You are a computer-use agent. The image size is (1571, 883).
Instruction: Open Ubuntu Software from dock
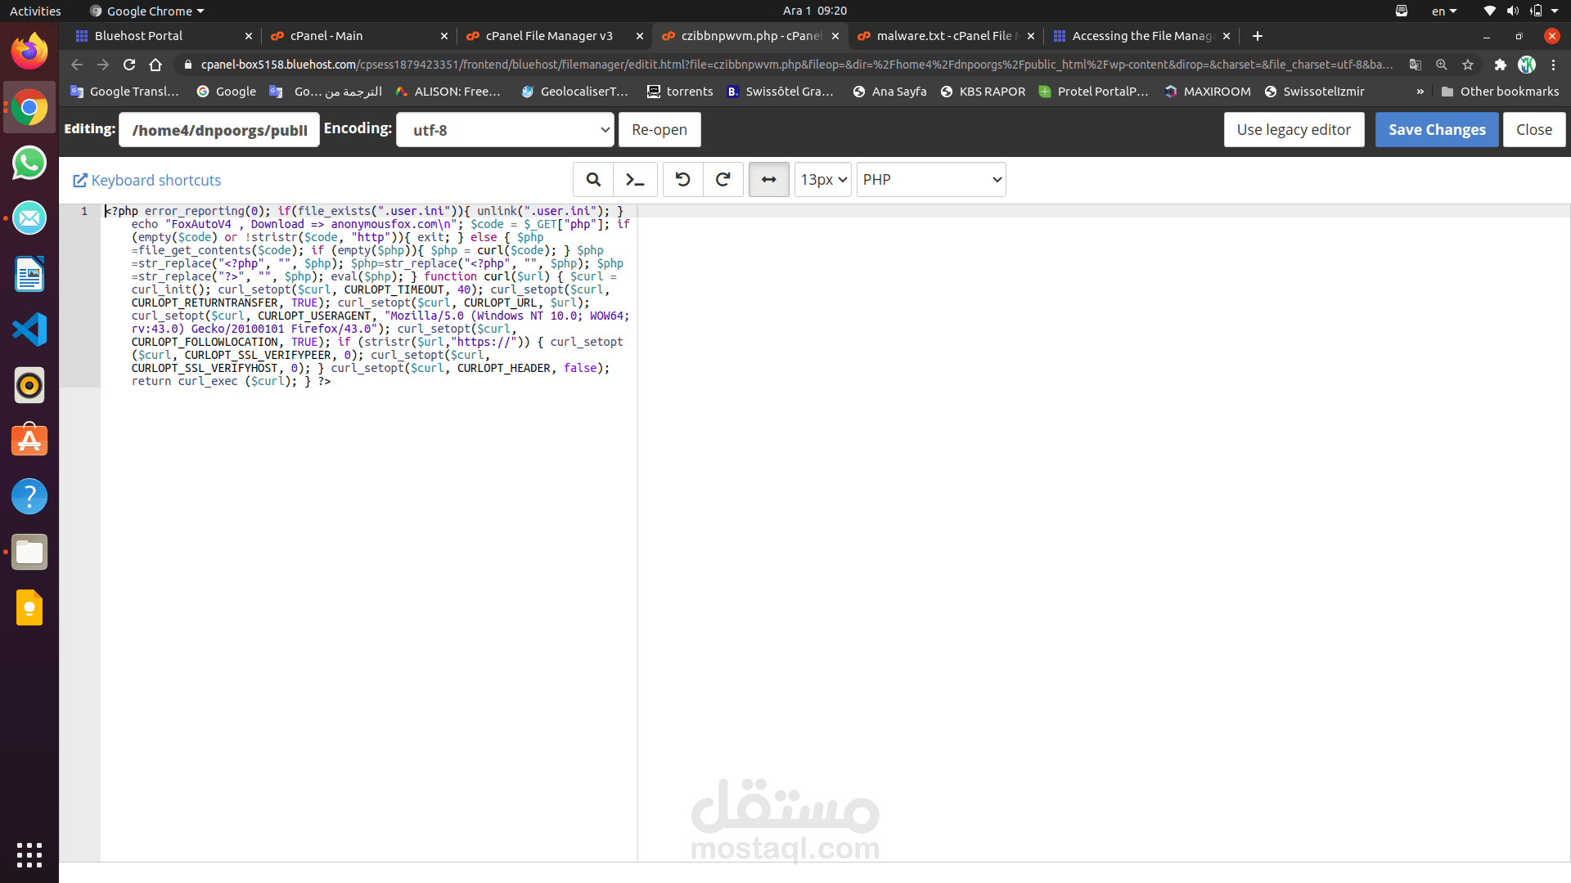point(29,441)
